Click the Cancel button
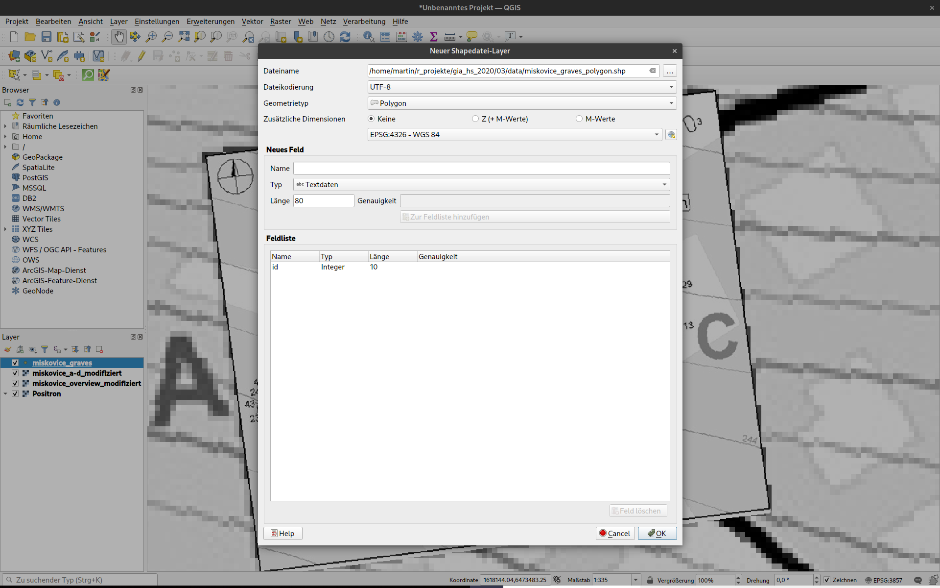Screen dimensions: 940x588 click(615, 534)
